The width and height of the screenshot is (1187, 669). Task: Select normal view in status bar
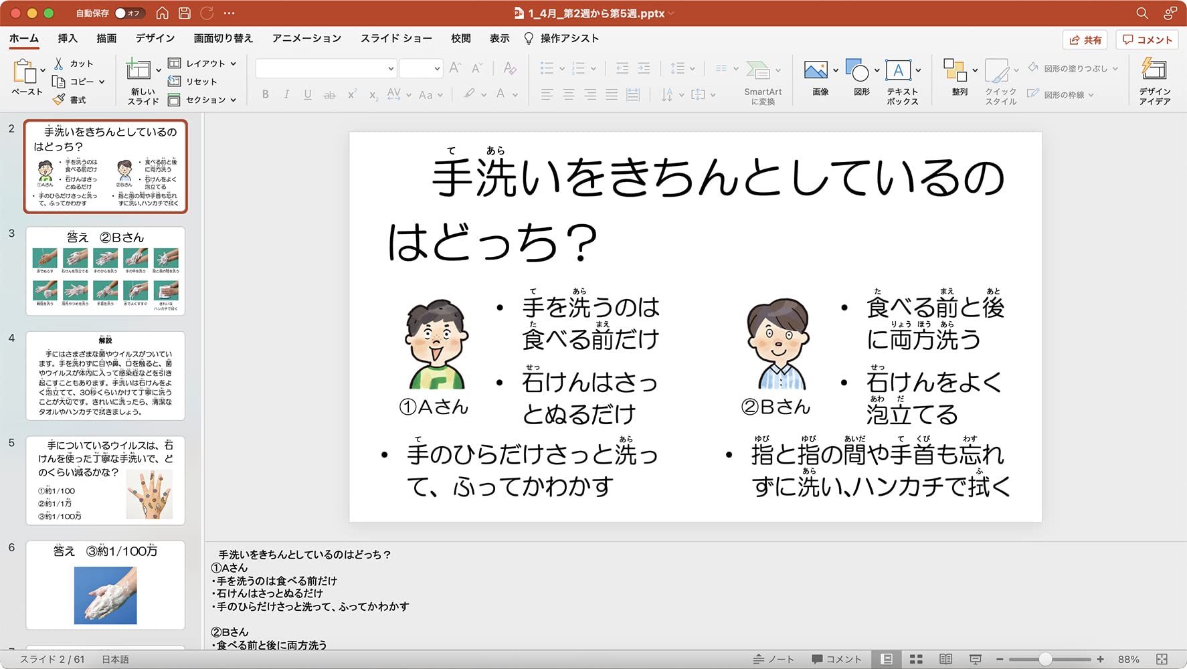tap(887, 659)
